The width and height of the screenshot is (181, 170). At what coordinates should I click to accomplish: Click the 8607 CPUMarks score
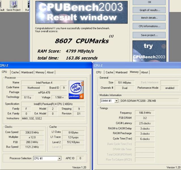[x=82, y=41]
